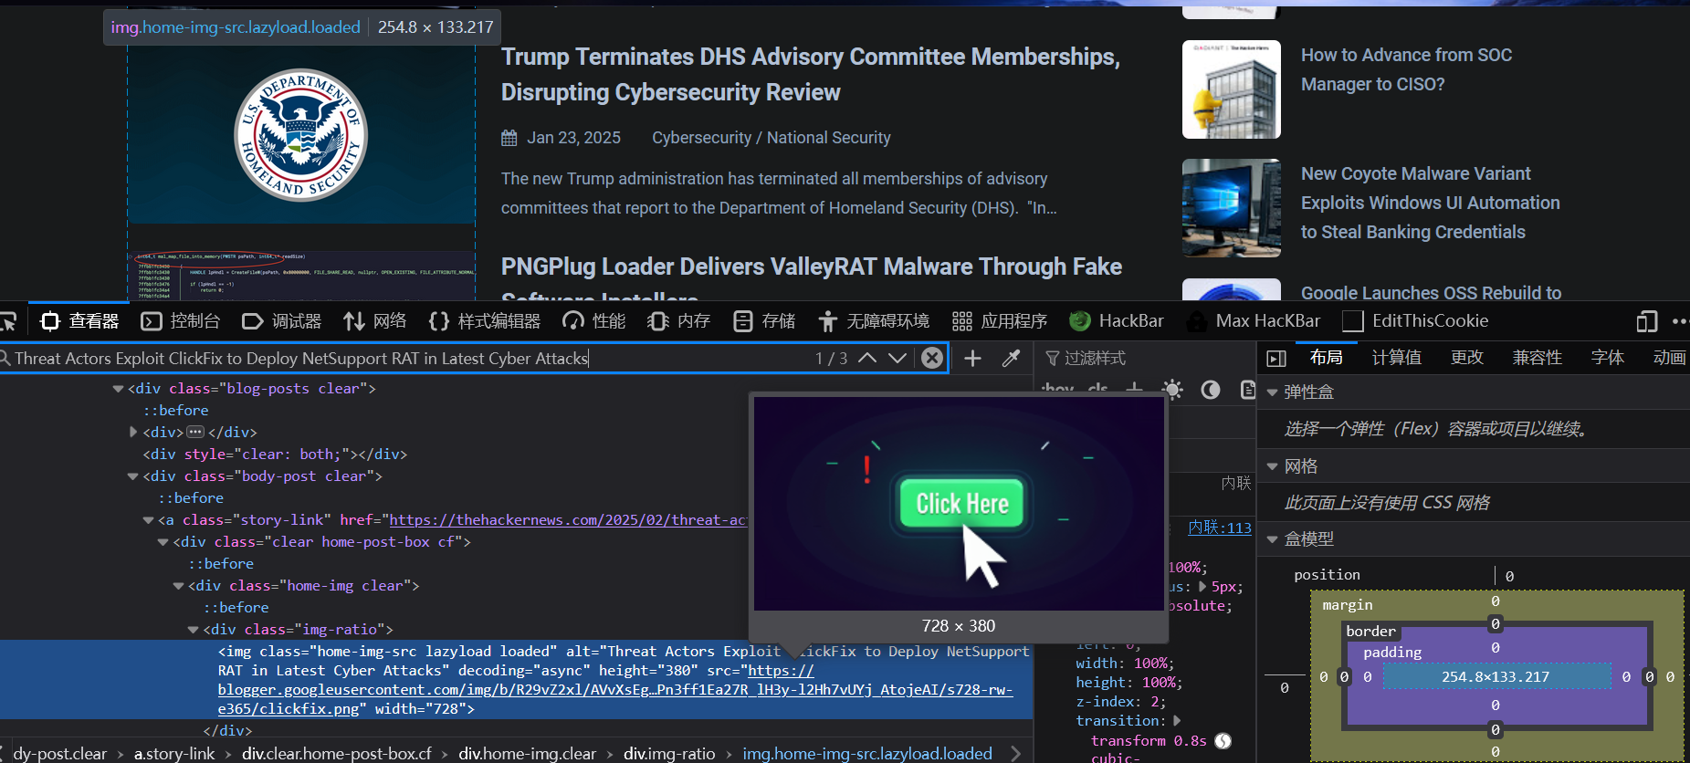Switch to Debugger (调试器) tab

tap(282, 321)
